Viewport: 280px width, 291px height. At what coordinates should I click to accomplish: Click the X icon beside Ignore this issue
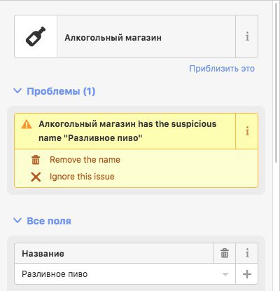36,177
